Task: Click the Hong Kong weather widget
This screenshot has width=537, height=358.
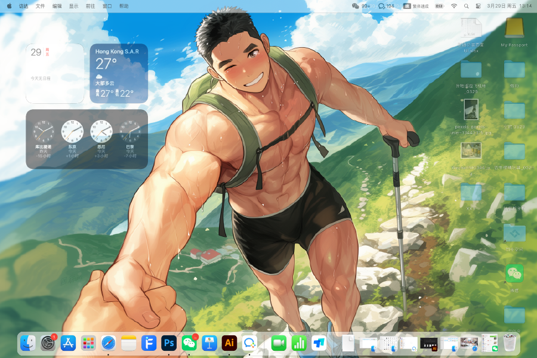Action: (119, 73)
